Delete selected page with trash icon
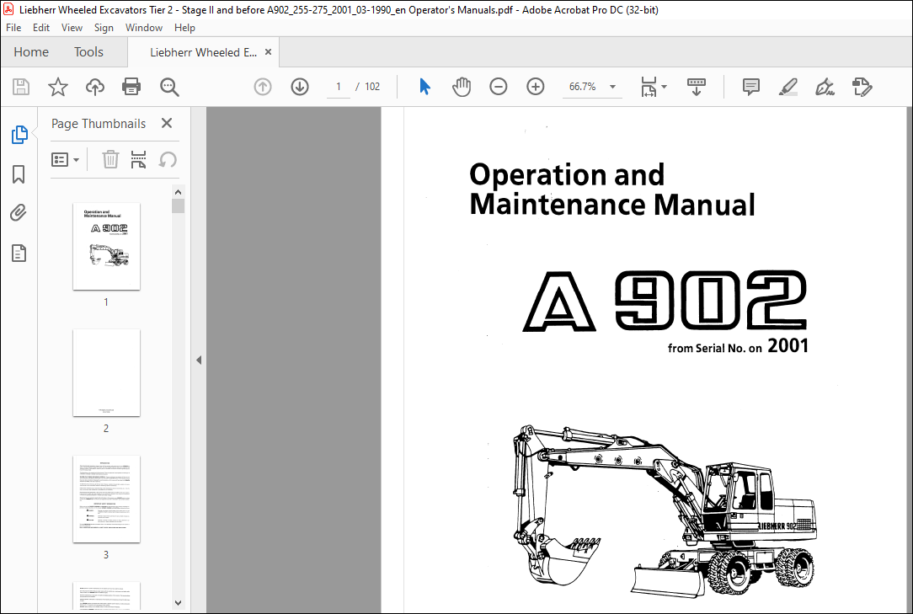This screenshot has width=913, height=614. (110, 159)
